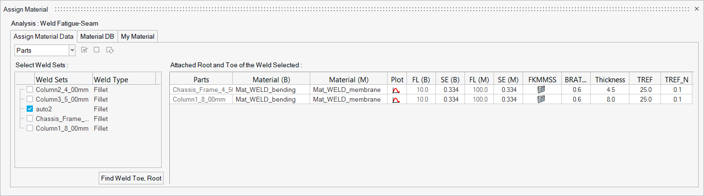Viewport: 704px width, 196px height.
Task: Click the deselect-all empty box icon
Action: (x=97, y=50)
